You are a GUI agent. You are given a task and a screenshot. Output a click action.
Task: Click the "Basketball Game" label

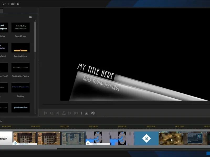[x=20, y=56]
